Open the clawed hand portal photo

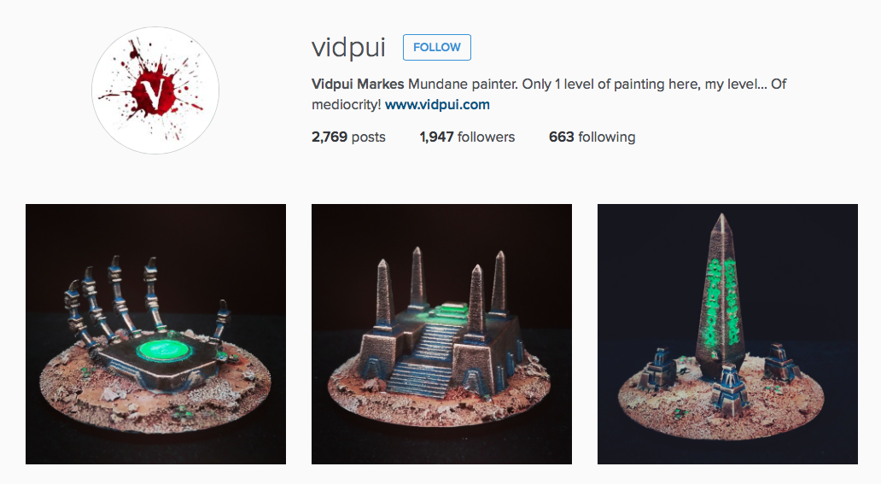155,334
